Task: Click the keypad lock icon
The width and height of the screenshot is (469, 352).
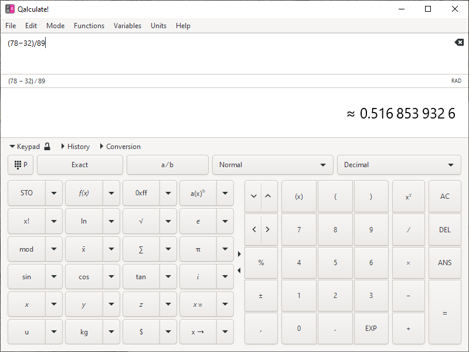Action: (x=47, y=147)
